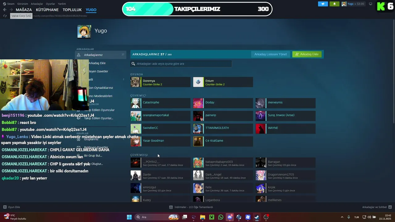Open orangeamaportakal's friend entry

click(x=160, y=116)
